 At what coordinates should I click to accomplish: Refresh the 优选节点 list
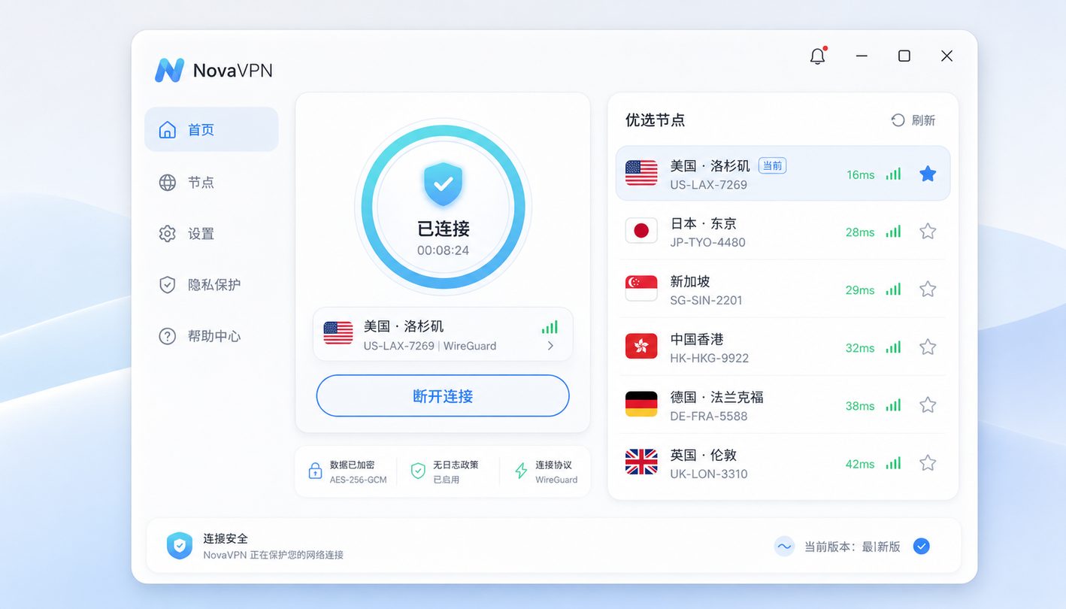(x=913, y=120)
